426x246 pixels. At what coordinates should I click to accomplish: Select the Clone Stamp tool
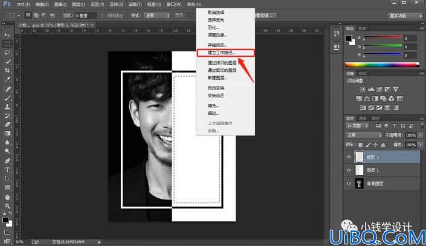point(7,107)
